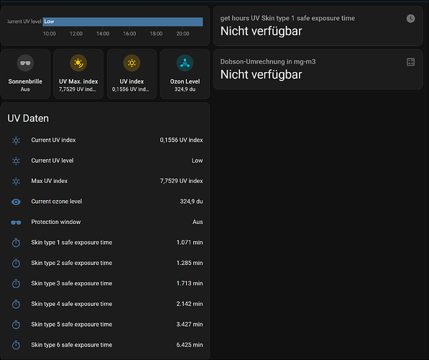Open the UV Max. index sun icon
Image resolution: width=429 pixels, height=360 pixels.
[78, 63]
